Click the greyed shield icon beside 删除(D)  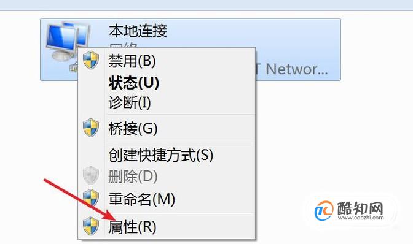coord(91,175)
